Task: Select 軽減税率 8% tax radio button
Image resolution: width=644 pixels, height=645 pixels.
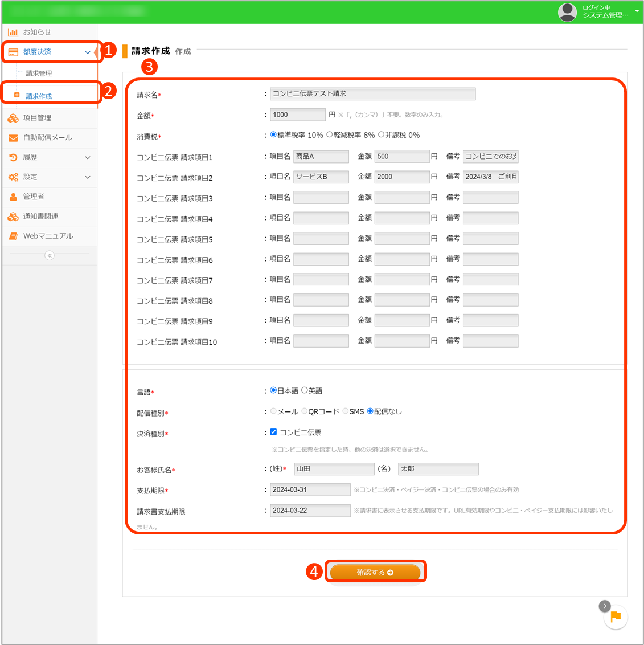Action: pos(330,135)
